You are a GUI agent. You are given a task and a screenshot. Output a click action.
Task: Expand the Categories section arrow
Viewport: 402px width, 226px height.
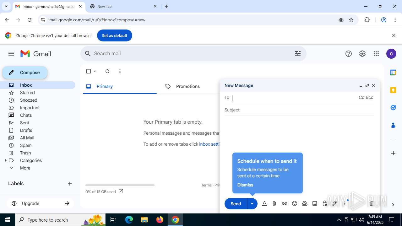coord(6,160)
